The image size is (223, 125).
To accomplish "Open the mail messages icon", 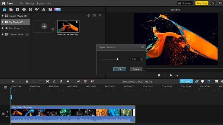I will (x=220, y=3).
